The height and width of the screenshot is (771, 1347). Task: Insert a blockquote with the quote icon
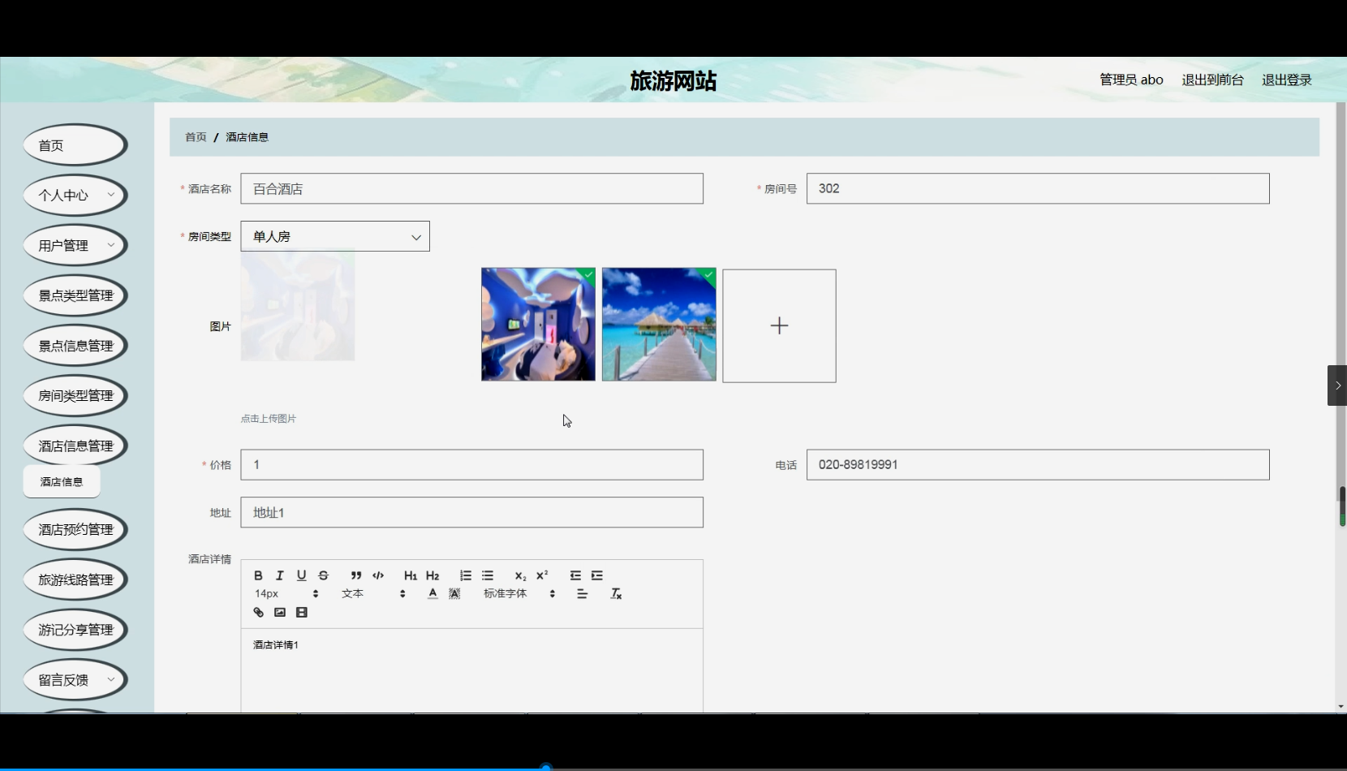click(x=356, y=575)
